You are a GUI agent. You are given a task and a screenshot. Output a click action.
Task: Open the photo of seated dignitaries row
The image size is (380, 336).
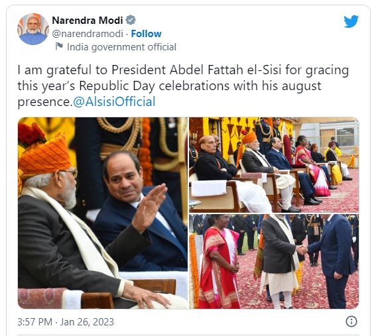pos(274,165)
